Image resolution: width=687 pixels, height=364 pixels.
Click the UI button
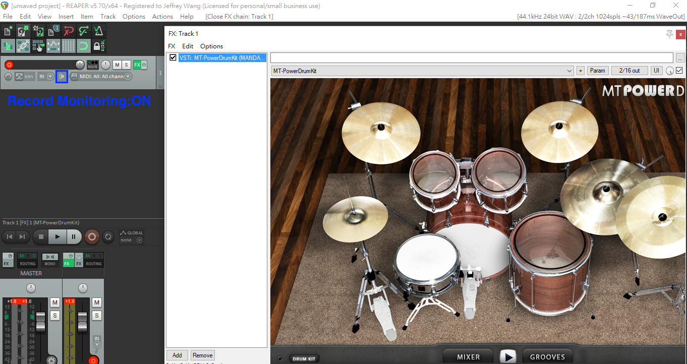657,71
